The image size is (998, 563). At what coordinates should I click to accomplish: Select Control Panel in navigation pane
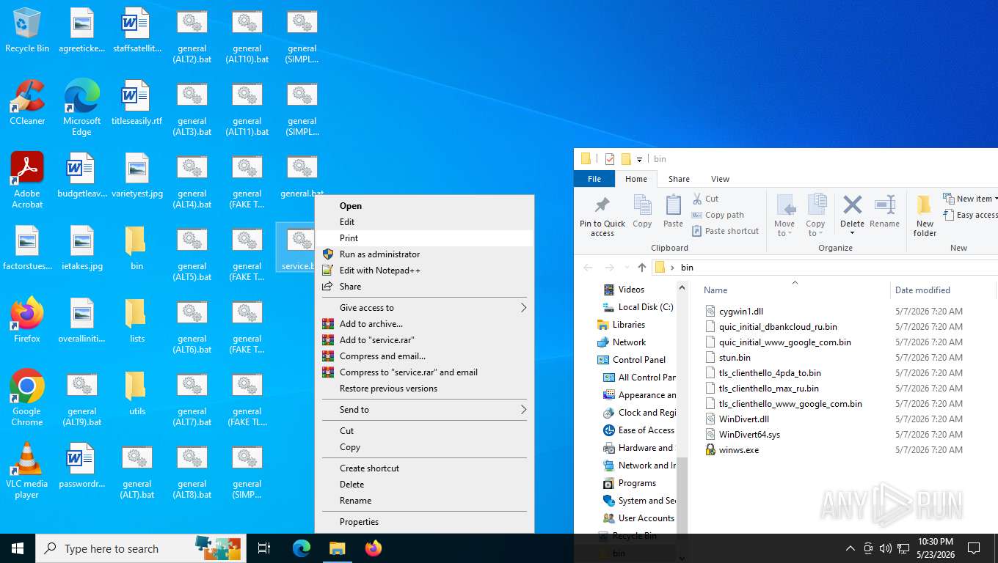pyautogui.click(x=632, y=360)
